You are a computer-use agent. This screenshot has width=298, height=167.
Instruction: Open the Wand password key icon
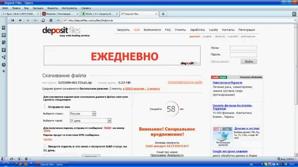pos(58,20)
